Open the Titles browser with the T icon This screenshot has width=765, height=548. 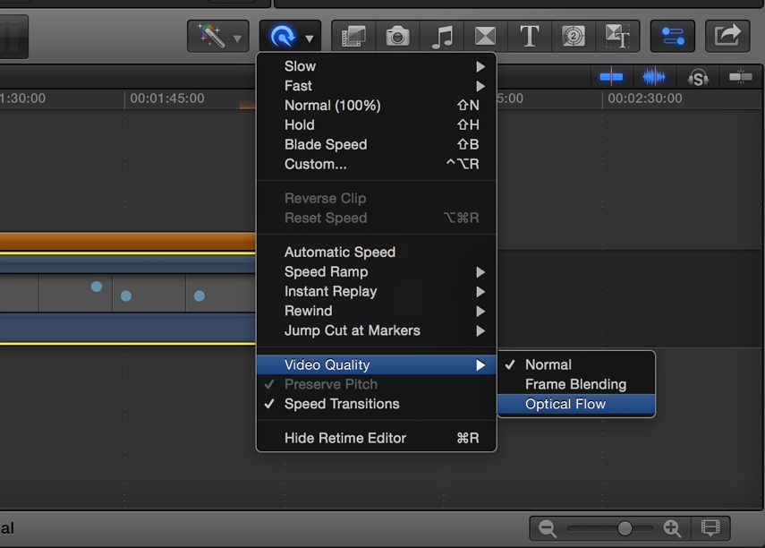coord(530,36)
